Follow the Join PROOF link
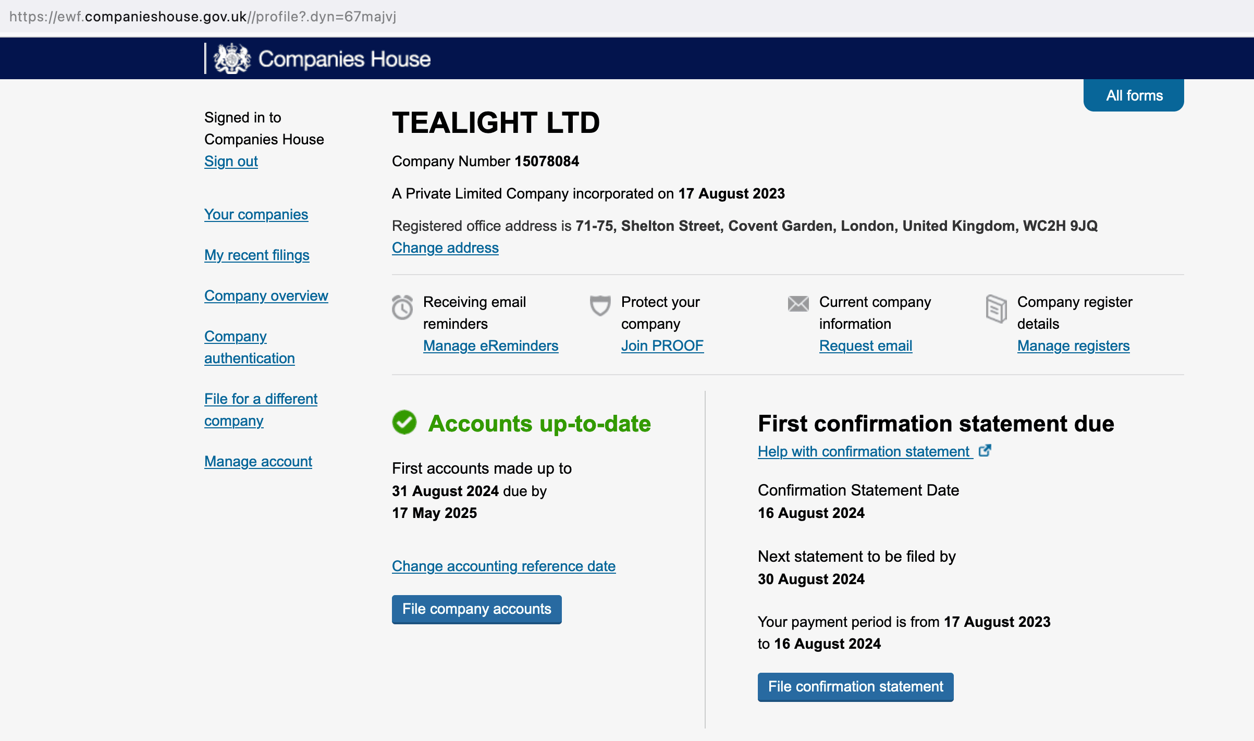This screenshot has height=741, width=1254. coord(662,346)
